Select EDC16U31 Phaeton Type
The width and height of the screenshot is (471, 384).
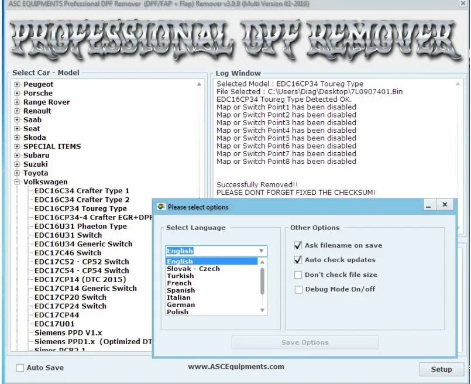click(81, 227)
